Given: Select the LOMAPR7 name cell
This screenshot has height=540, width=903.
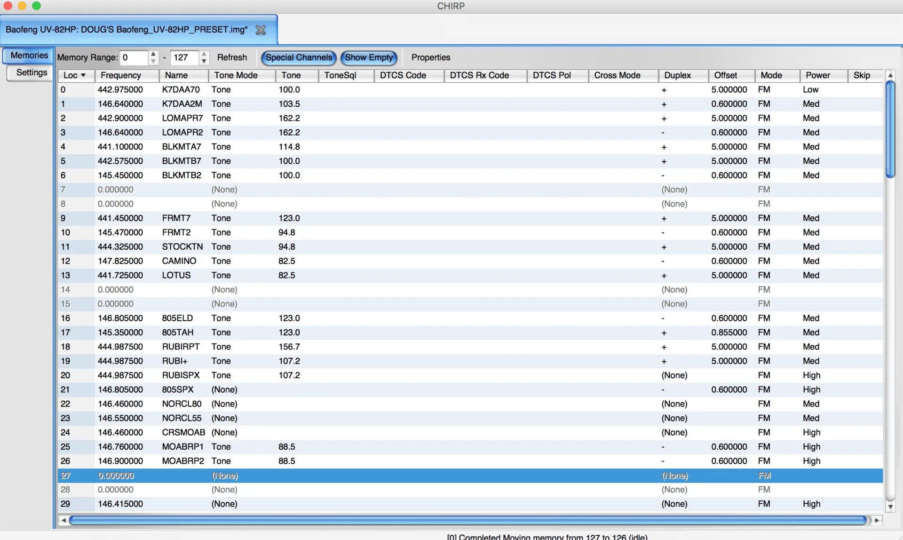Looking at the screenshot, I should pos(182,118).
